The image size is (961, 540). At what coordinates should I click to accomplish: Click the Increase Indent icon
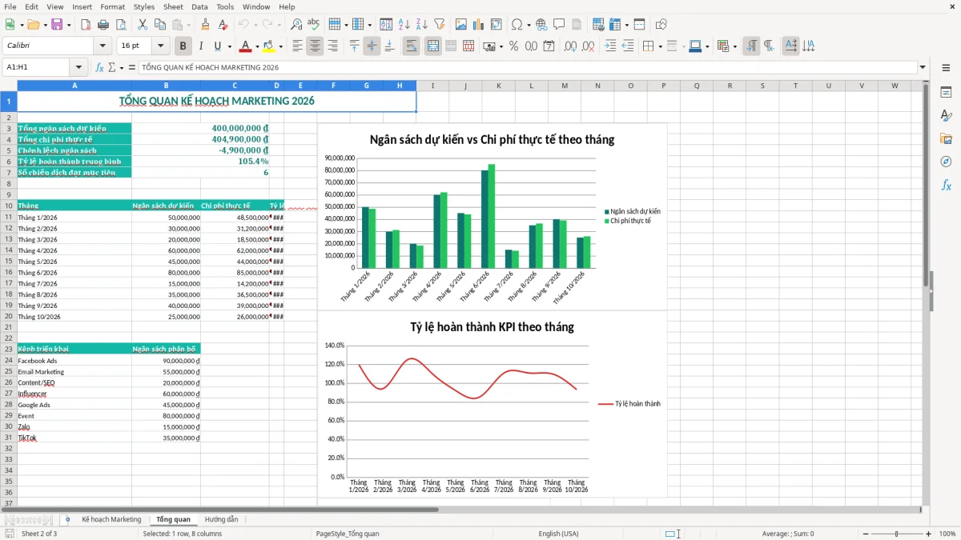click(610, 46)
